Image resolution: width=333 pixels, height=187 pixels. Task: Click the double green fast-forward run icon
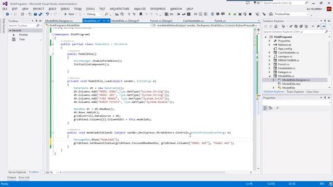[235, 14]
